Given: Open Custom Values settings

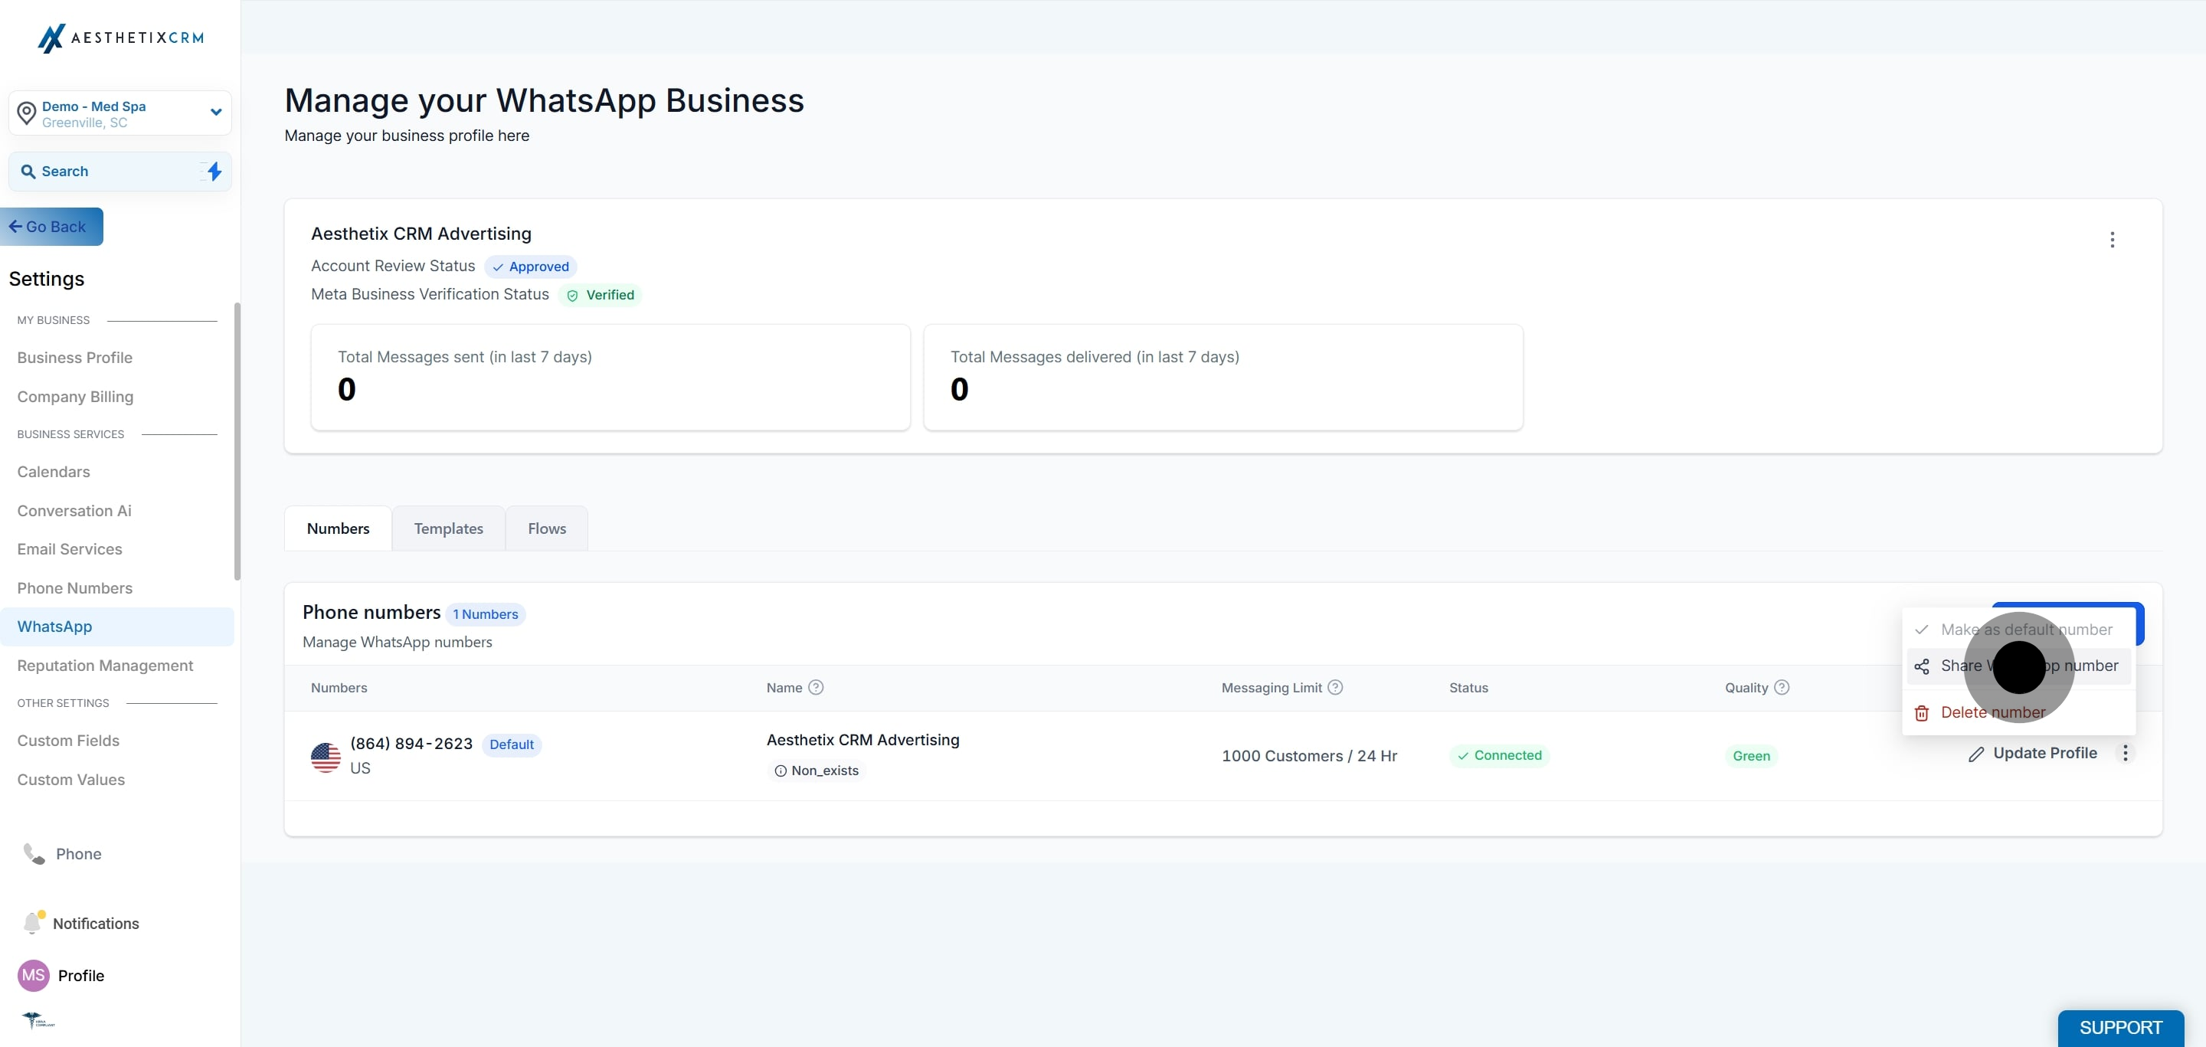Looking at the screenshot, I should pos(71,780).
